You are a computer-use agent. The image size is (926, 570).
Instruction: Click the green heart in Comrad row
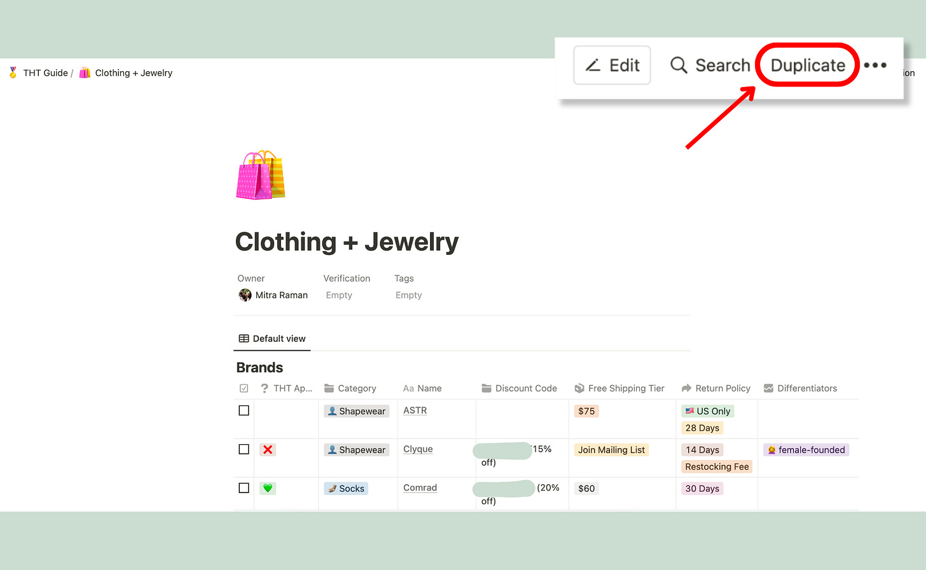pos(268,488)
